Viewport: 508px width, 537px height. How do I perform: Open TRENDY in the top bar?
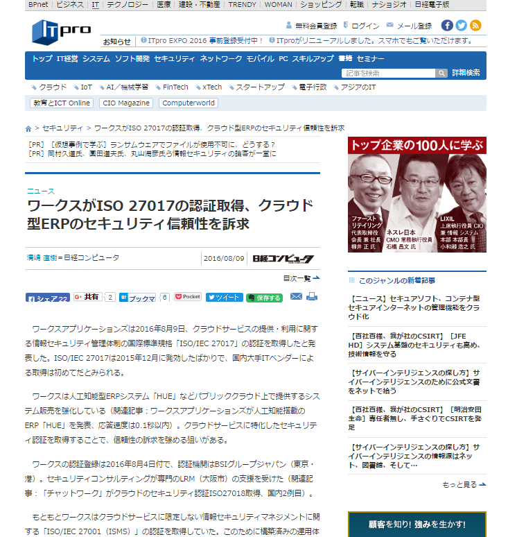pyautogui.click(x=242, y=4)
